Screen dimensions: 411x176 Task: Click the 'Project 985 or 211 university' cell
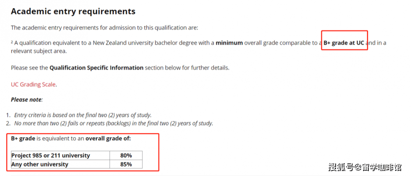[61, 155]
